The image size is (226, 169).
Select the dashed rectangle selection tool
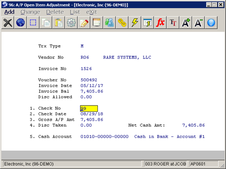coord(33,23)
